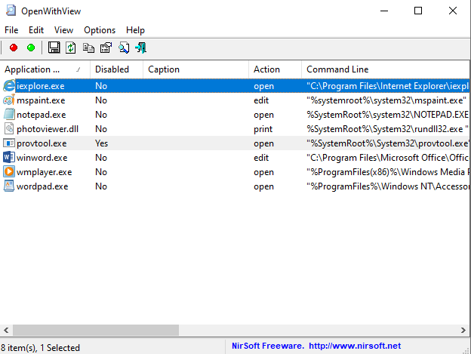Open the Edit menu
Image resolution: width=471 pixels, height=354 pixels.
36,30
